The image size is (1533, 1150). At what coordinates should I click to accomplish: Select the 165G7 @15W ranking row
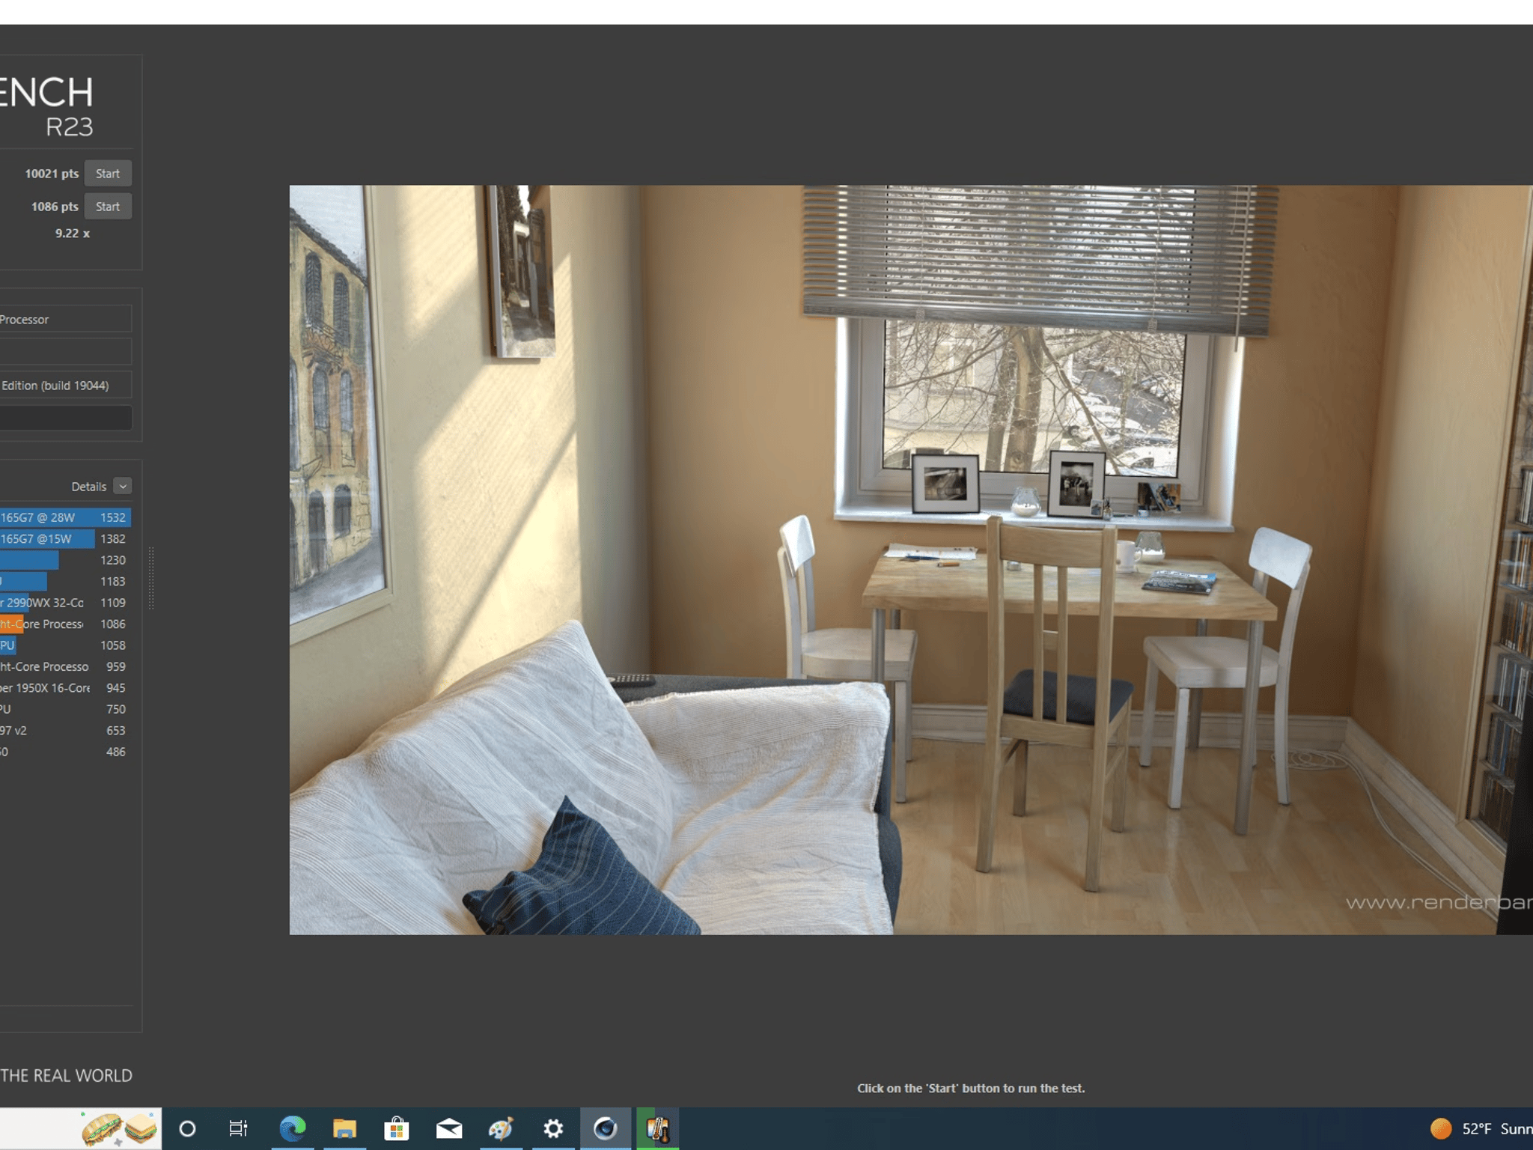[65, 539]
